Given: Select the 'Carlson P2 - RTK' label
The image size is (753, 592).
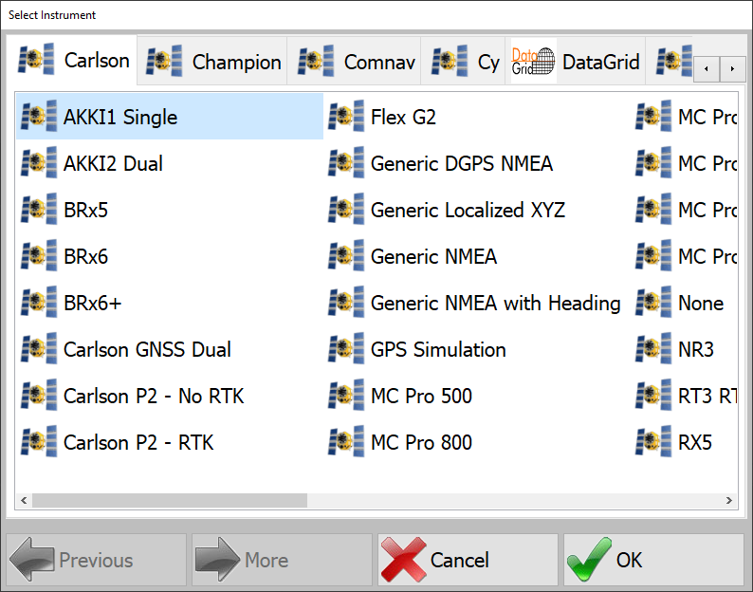Looking at the screenshot, I should pos(138,442).
